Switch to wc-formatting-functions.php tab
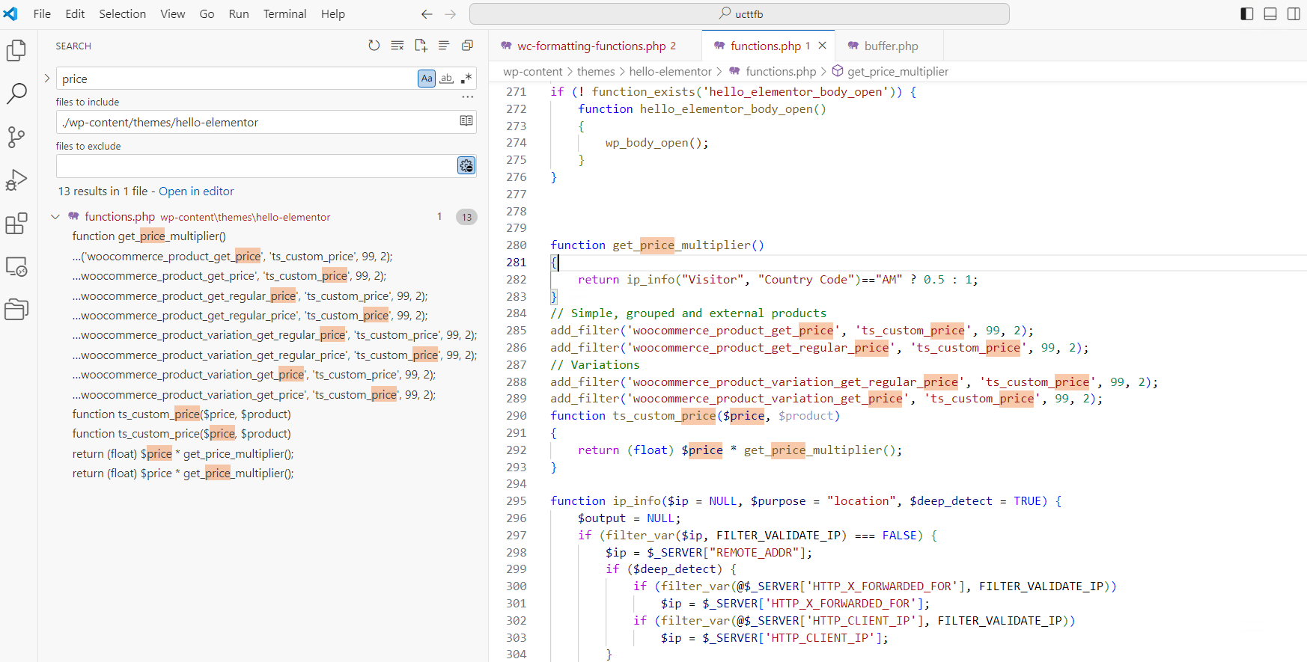This screenshot has height=662, width=1307. (596, 46)
